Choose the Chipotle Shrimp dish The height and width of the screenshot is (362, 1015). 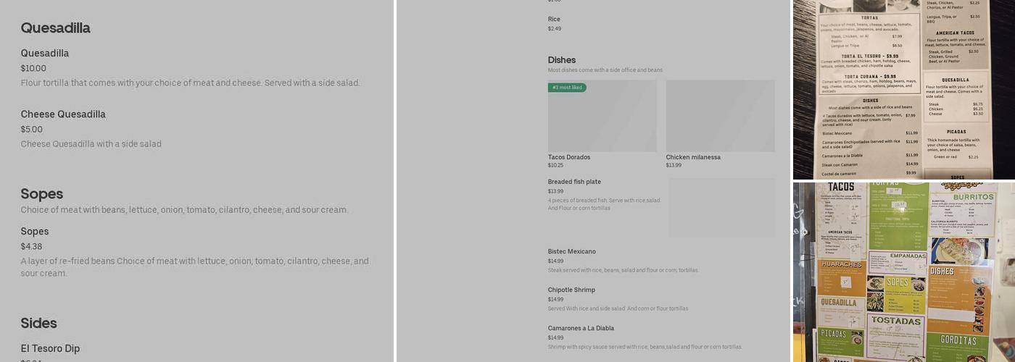tap(571, 290)
